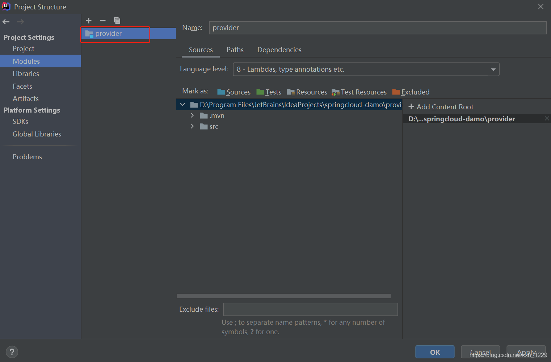Switch to the Dependencies tab
The image size is (551, 362).
pyautogui.click(x=279, y=50)
